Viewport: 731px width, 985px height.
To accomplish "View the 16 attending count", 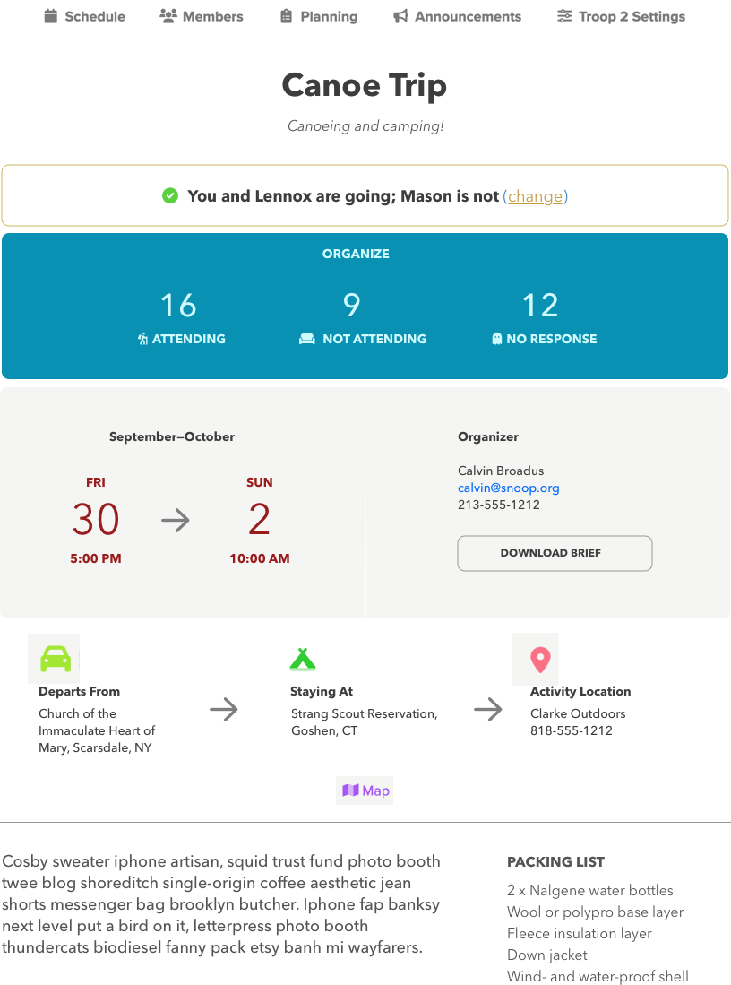I will point(178,306).
